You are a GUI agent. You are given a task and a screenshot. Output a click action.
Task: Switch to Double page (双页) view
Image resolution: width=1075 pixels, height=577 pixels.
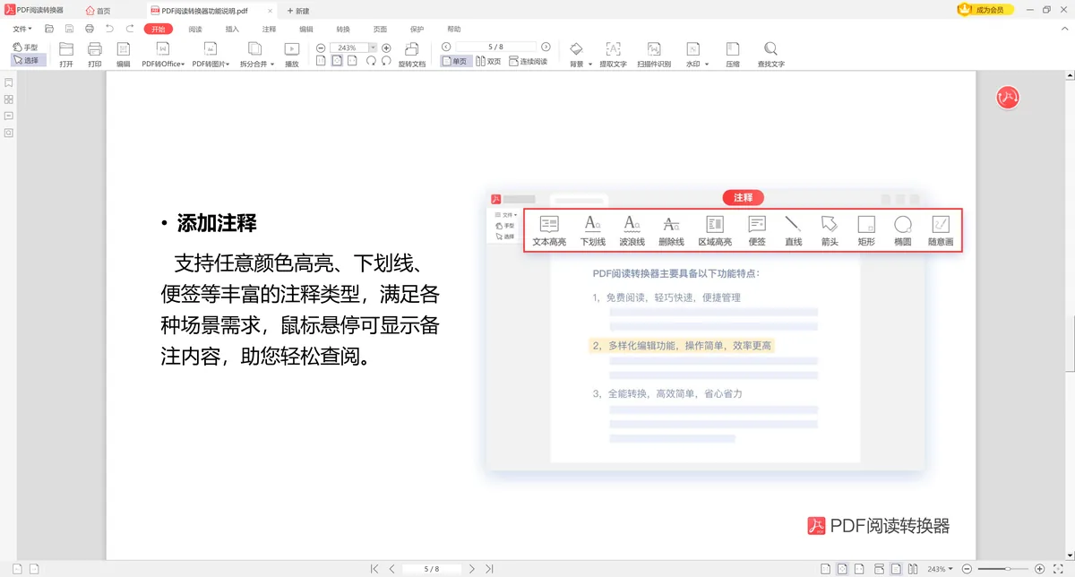click(489, 62)
